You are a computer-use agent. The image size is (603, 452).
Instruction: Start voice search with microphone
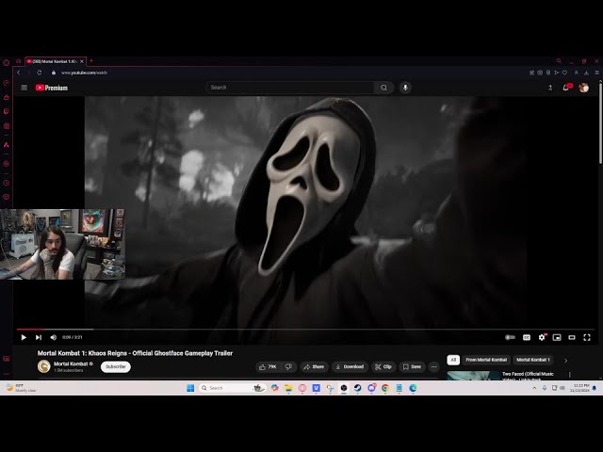pos(405,88)
